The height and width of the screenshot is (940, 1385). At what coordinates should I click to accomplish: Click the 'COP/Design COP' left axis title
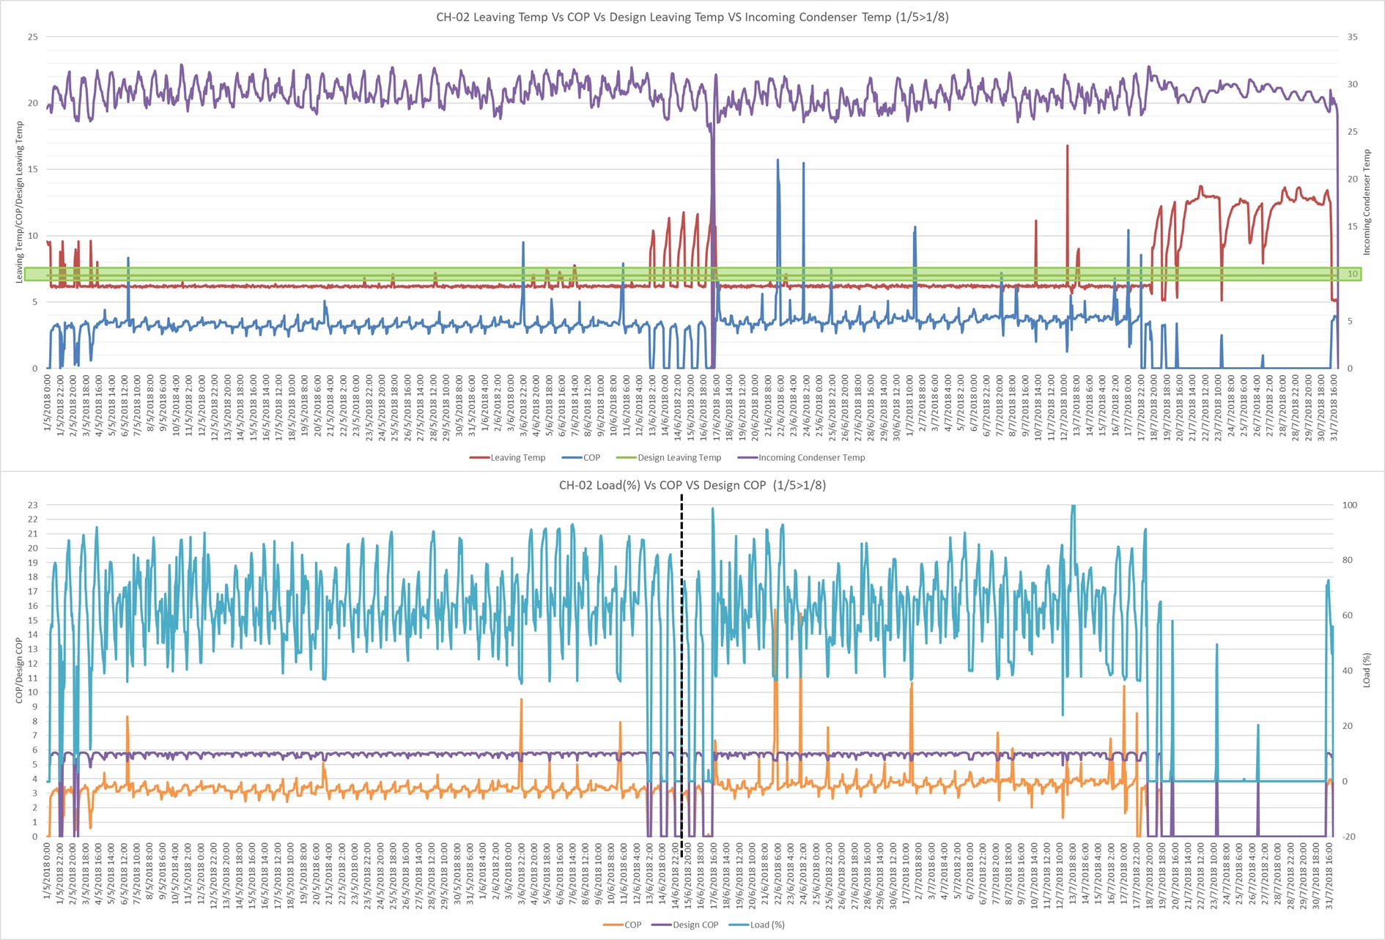19,670
